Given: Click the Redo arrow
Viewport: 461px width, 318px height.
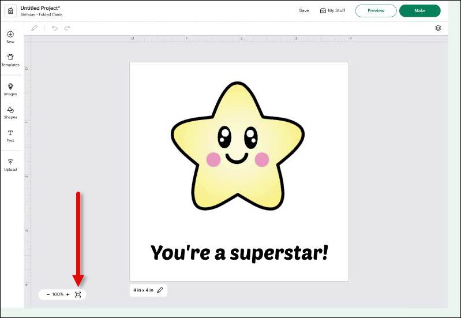Looking at the screenshot, I should [67, 28].
